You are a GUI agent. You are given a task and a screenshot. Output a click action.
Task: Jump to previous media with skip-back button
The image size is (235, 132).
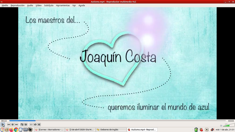(9, 125)
